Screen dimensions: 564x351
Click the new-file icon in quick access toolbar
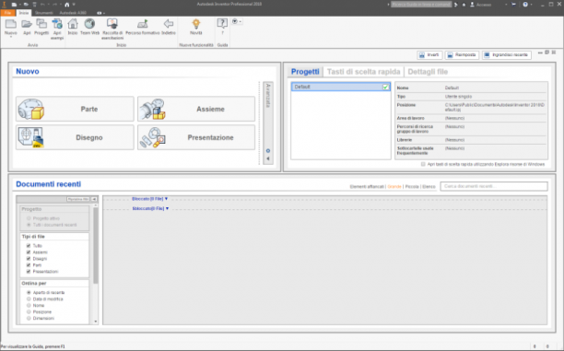coord(14,5)
